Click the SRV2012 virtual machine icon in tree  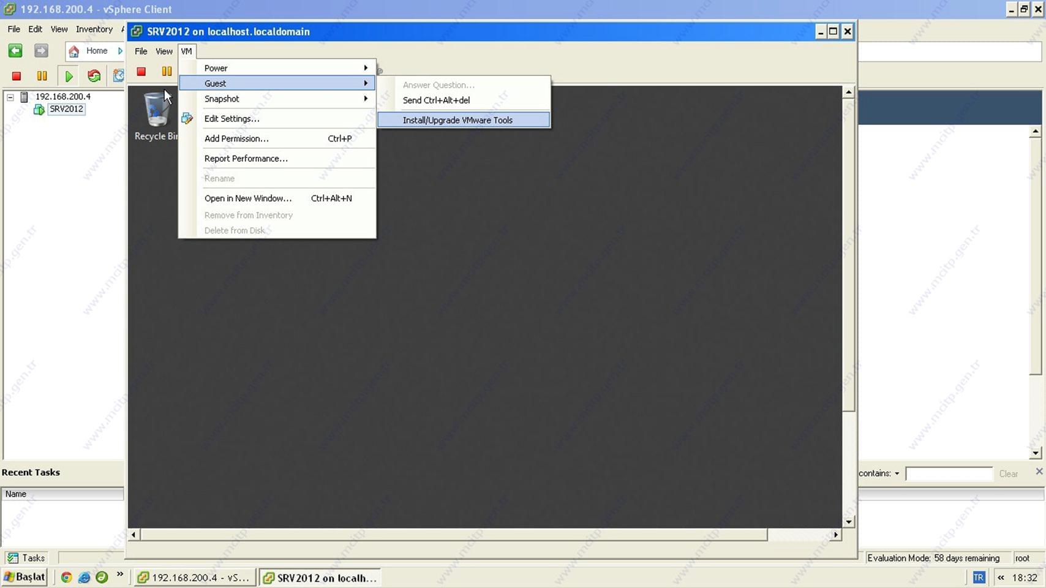[39, 110]
